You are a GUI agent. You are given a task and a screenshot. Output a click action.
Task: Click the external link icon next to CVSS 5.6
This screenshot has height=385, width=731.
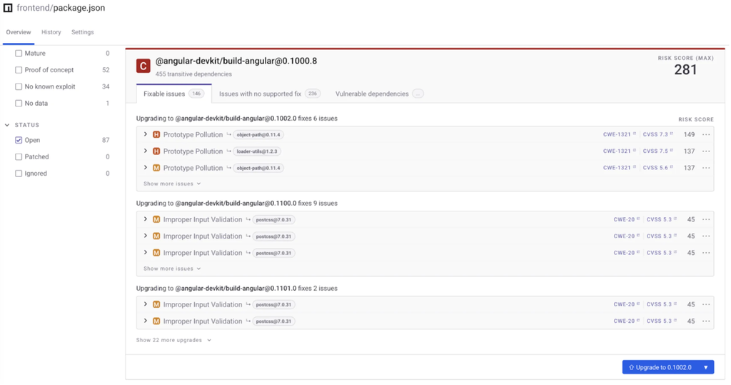(x=672, y=168)
